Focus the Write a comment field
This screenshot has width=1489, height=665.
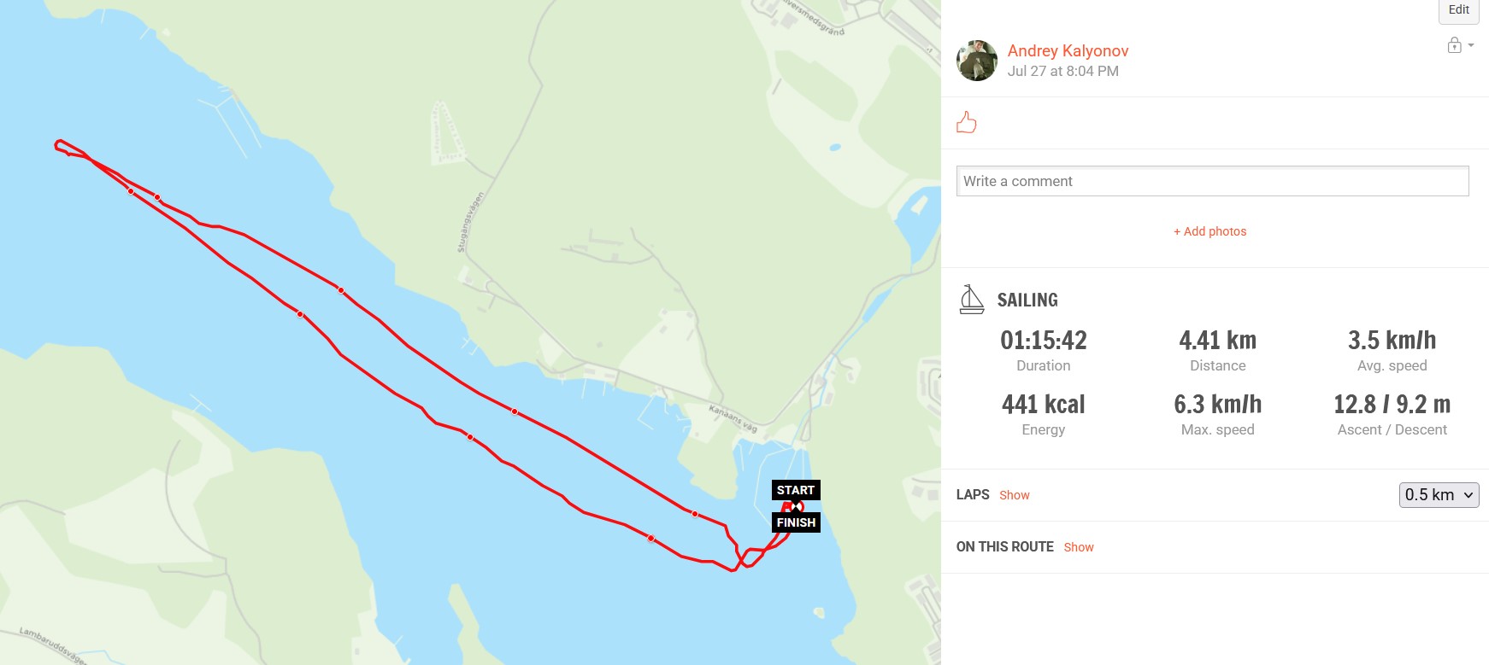(1212, 181)
